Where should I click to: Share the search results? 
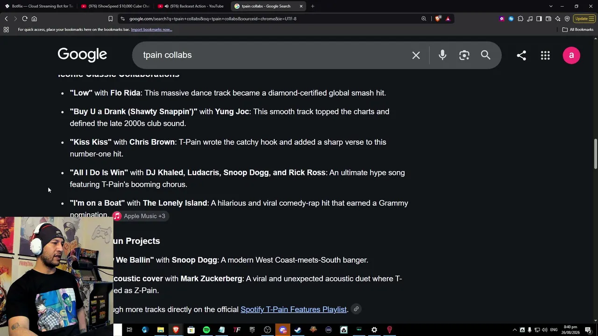pyautogui.click(x=521, y=55)
